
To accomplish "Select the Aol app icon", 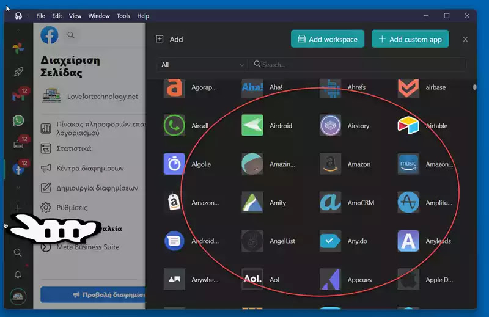I will coord(252,279).
